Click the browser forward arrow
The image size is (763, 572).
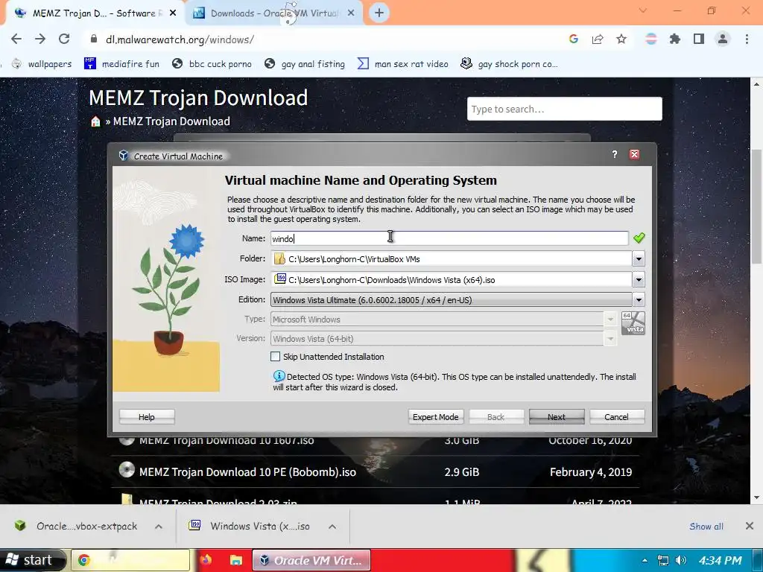(40, 39)
